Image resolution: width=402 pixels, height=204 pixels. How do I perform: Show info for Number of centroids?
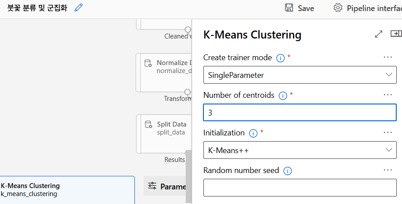coord(283,95)
